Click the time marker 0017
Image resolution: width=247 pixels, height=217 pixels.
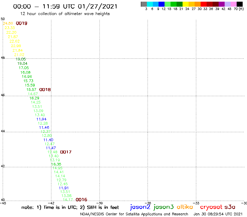pyautogui.click(x=66, y=152)
